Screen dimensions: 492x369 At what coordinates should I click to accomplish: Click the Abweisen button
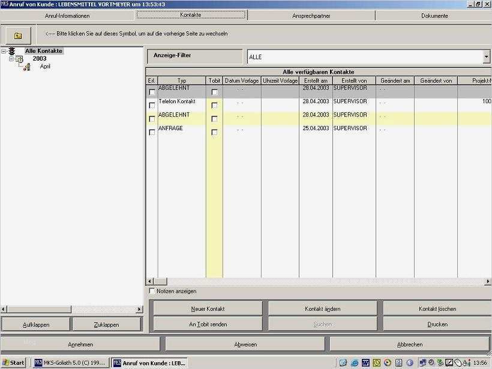pyautogui.click(x=245, y=344)
